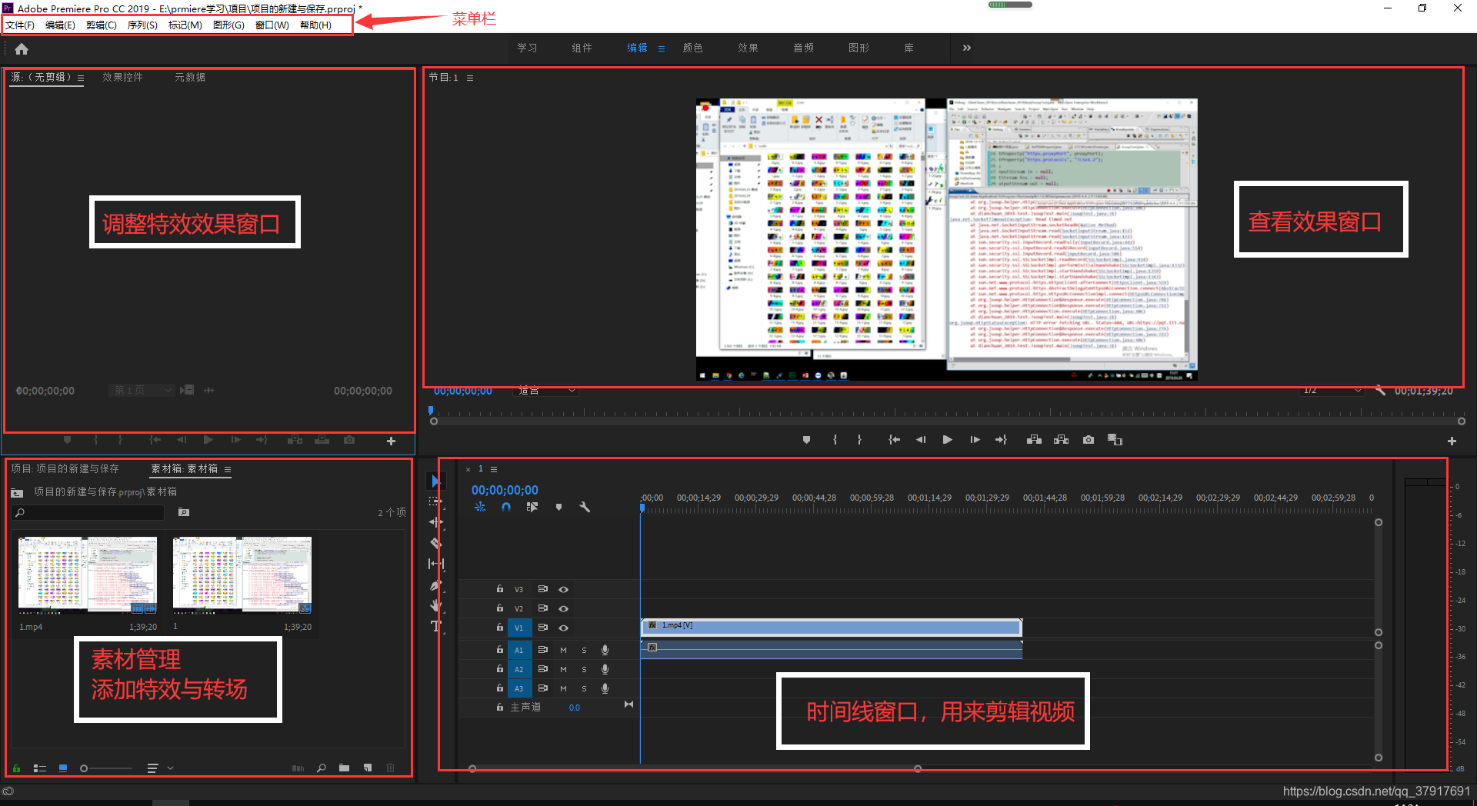Switch to the 颜色 workspace
Image resolution: width=1477 pixels, height=806 pixels.
click(x=692, y=48)
